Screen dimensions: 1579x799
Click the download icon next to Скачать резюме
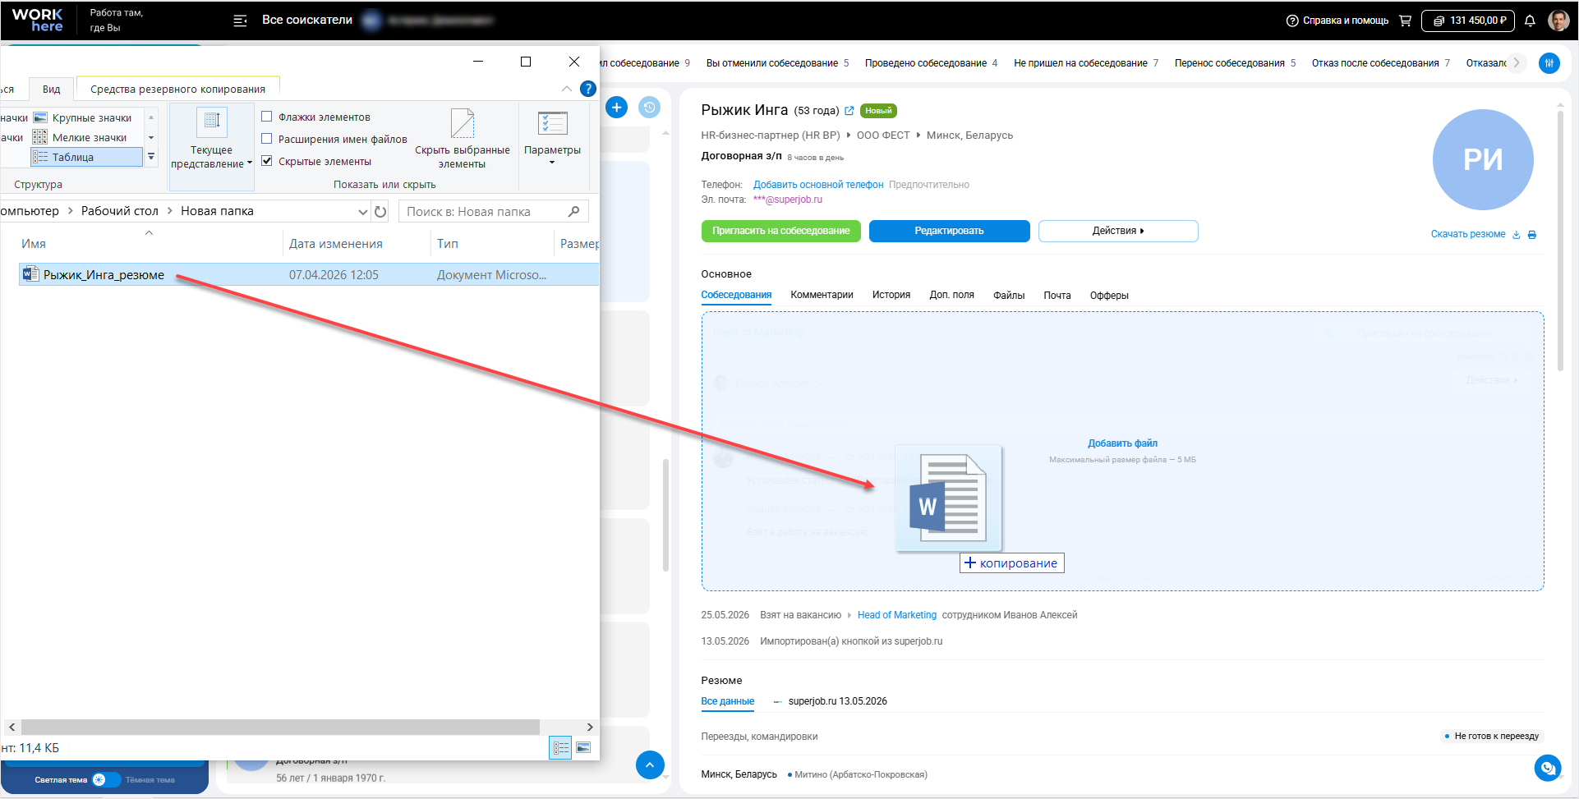[x=1517, y=235]
